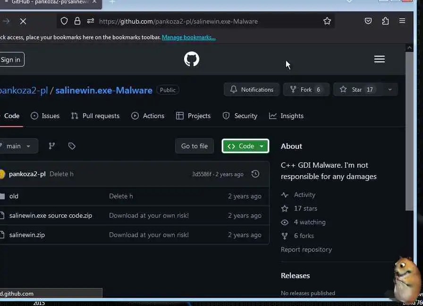423x306 pixels.
Task: Open the latest commit message 'Delete h'
Action: 61,174
